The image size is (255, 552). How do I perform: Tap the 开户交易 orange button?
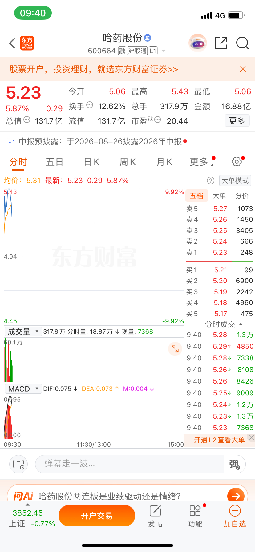97,516
